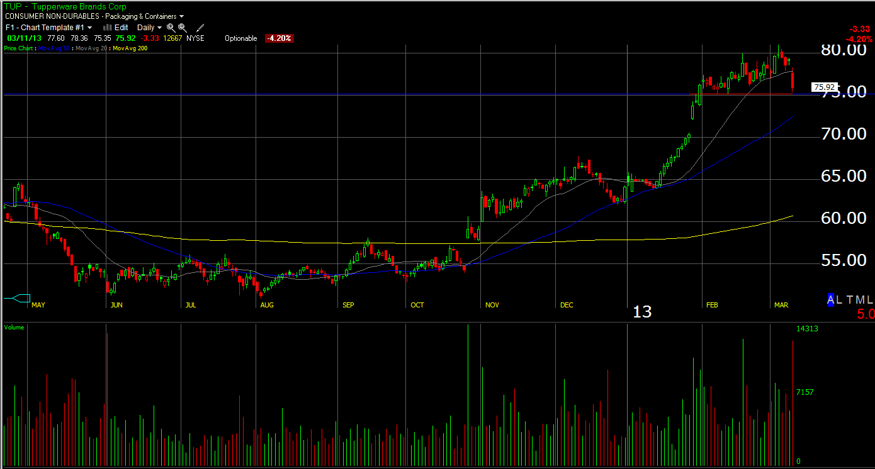Click the 60.00 price axis label

pos(844,218)
